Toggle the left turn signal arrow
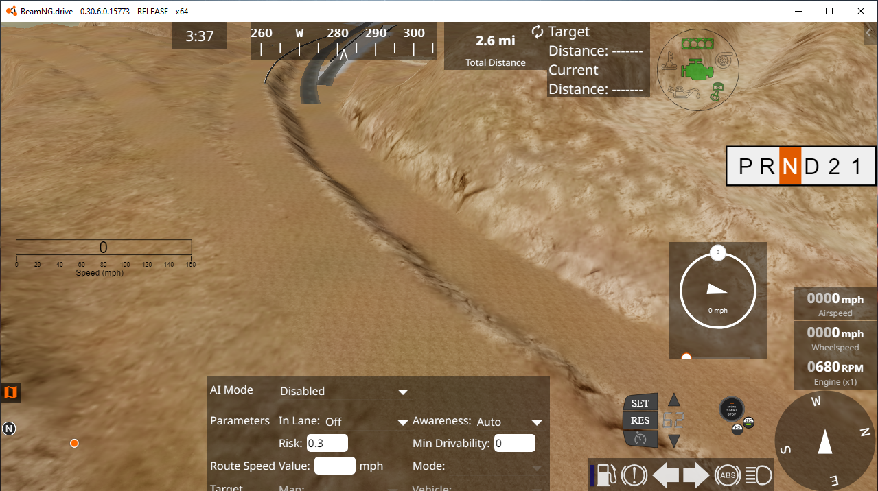Viewport: 878px width, 491px height. coord(666,475)
